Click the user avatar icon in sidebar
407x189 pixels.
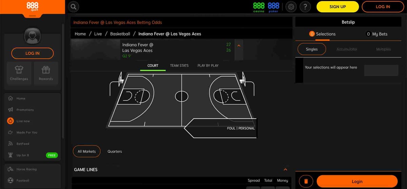click(33, 36)
